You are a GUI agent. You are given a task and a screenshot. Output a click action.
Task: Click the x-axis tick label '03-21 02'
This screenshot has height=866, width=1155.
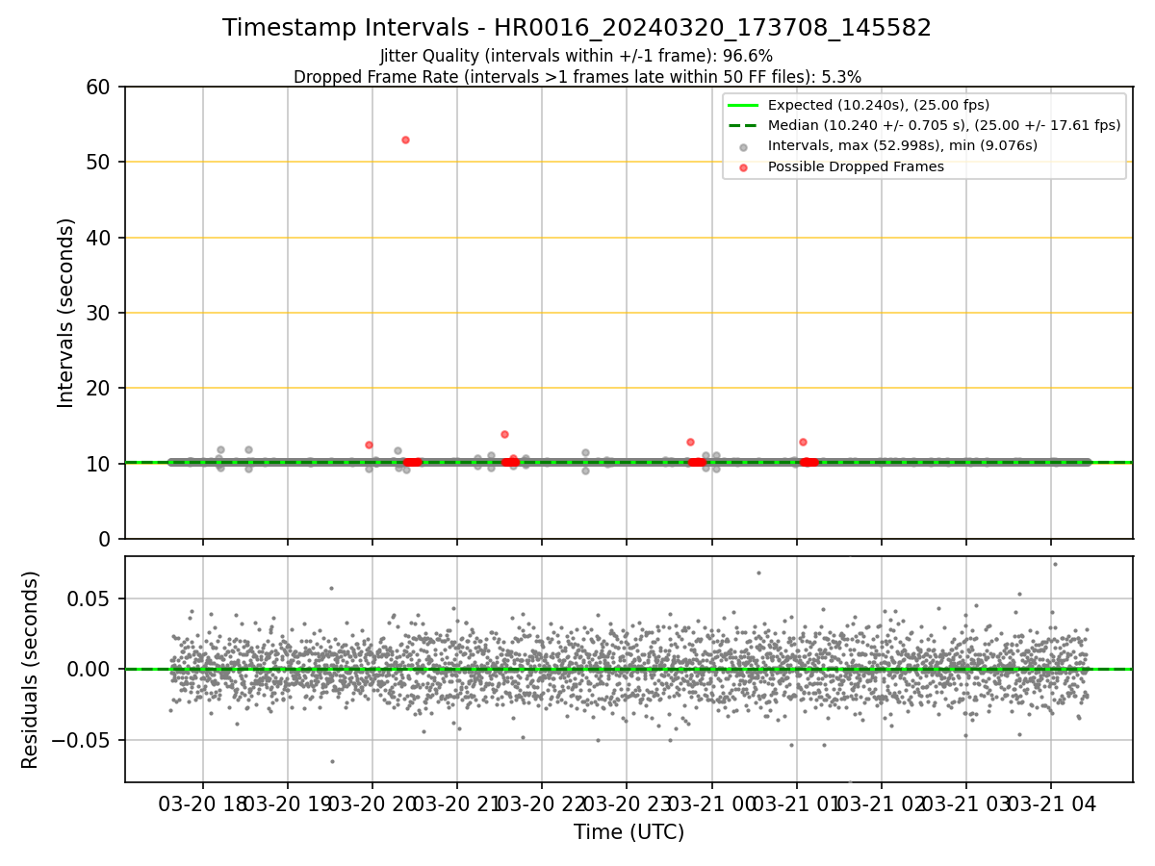tap(881, 803)
